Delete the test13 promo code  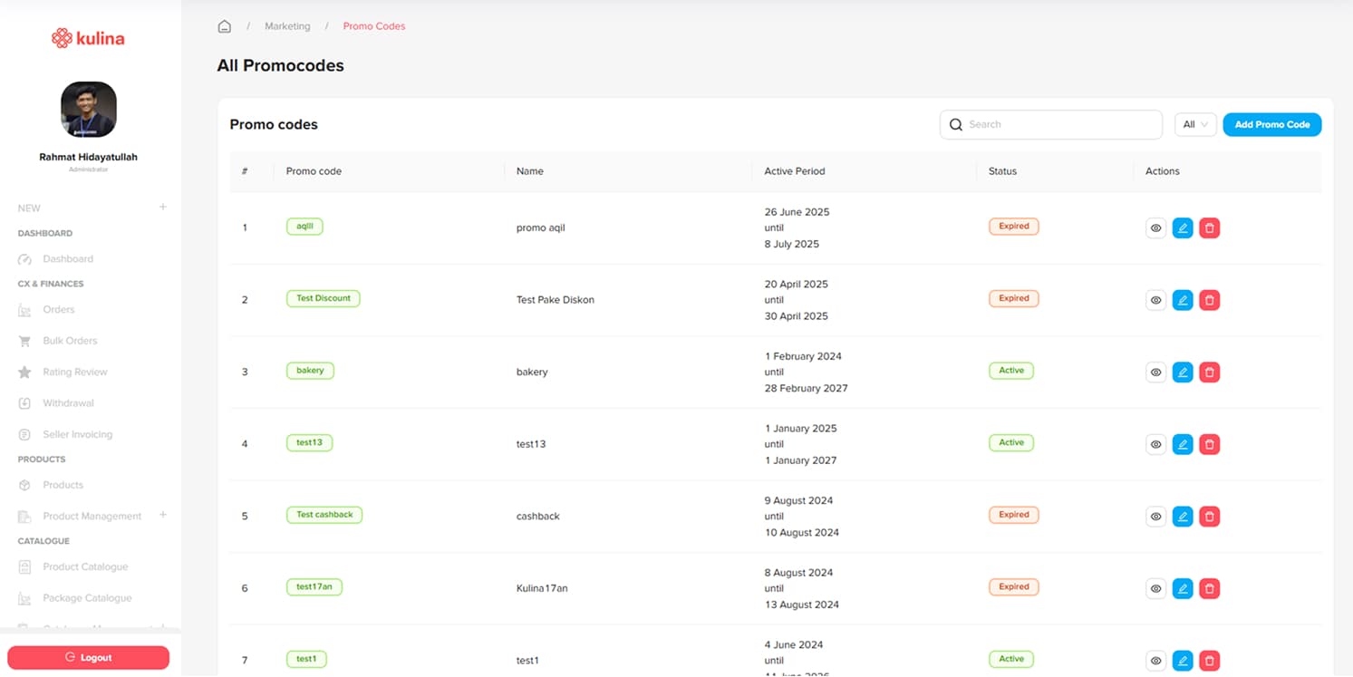1209,444
